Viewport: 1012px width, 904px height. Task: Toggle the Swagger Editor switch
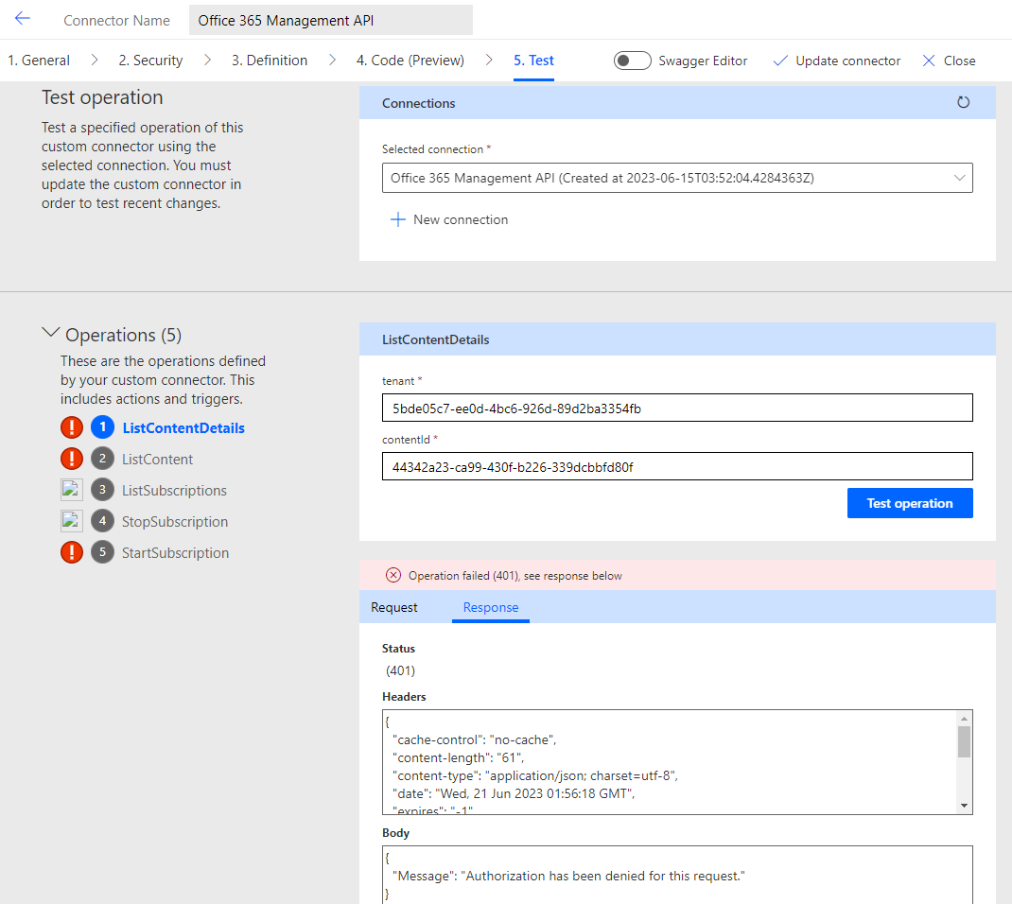point(631,60)
